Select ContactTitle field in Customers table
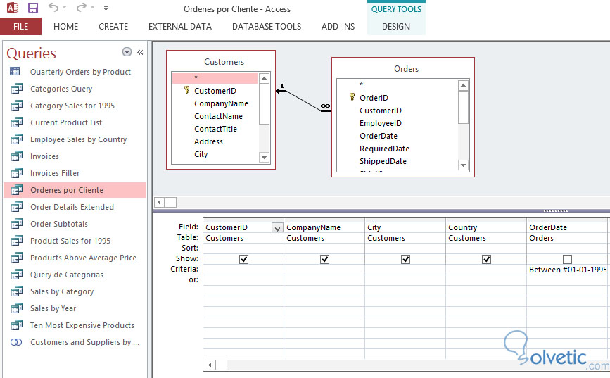 click(x=215, y=129)
